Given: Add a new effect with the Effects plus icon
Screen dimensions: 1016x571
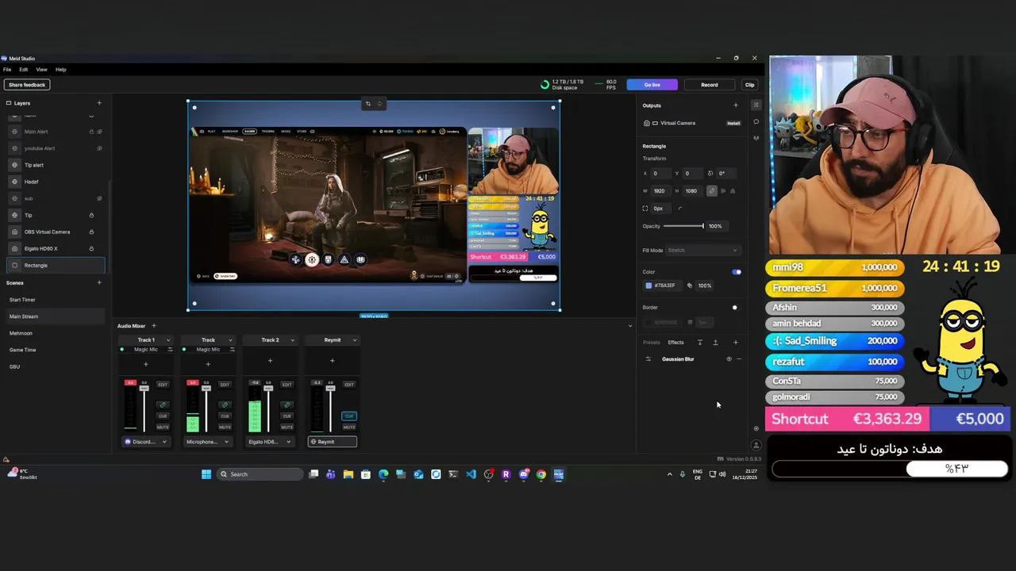Looking at the screenshot, I should pos(735,343).
